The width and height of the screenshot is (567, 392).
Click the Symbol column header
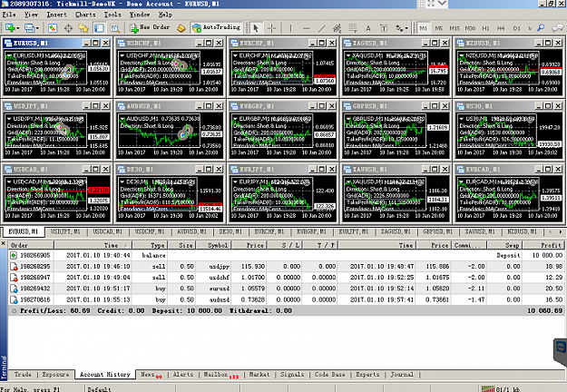pyautogui.click(x=213, y=245)
